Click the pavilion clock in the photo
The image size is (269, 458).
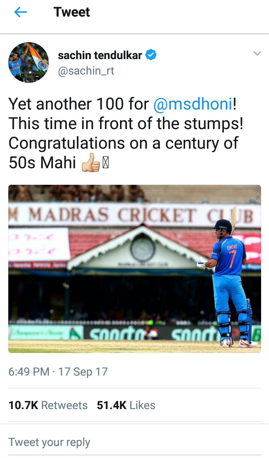[x=143, y=248]
